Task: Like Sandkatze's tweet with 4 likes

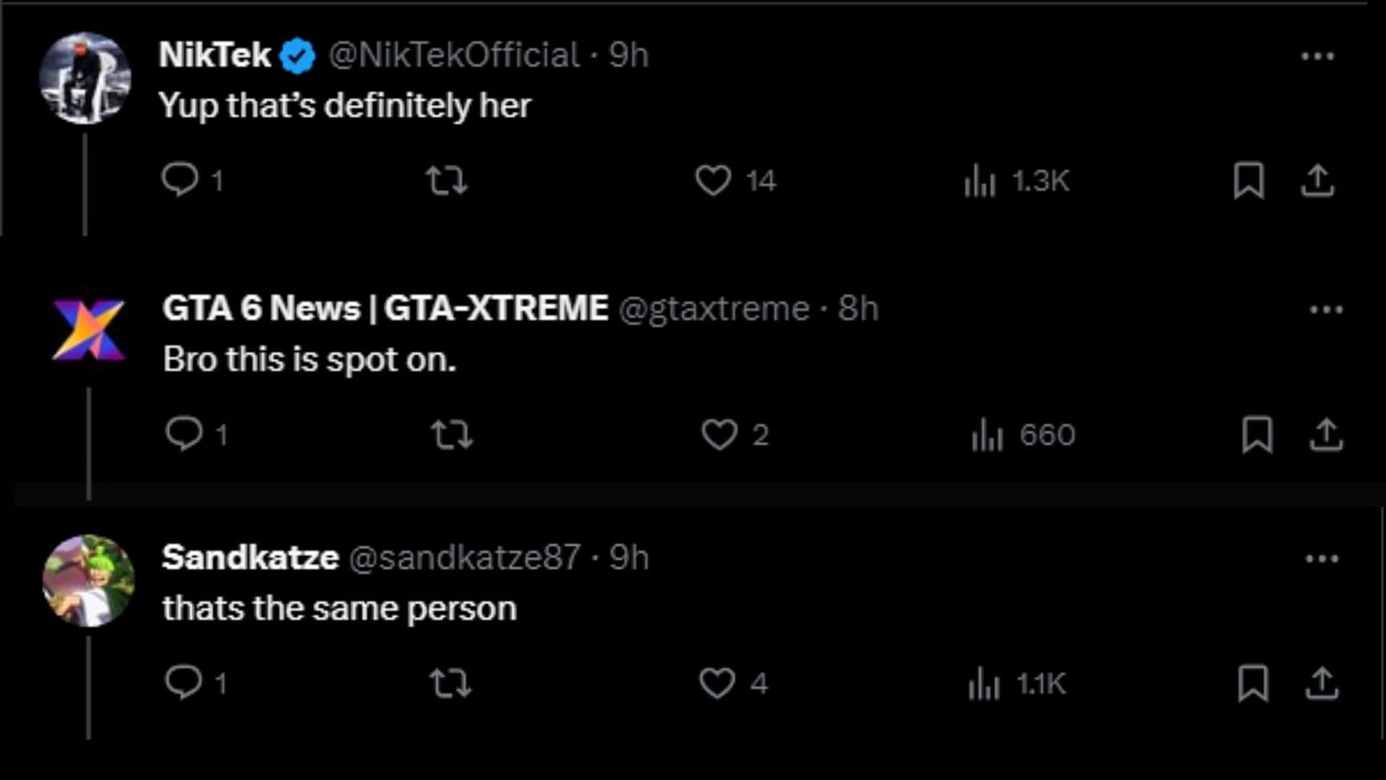Action: coord(717,683)
